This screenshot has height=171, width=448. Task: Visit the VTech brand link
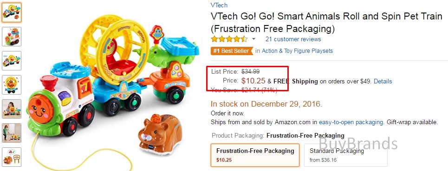[219, 5]
